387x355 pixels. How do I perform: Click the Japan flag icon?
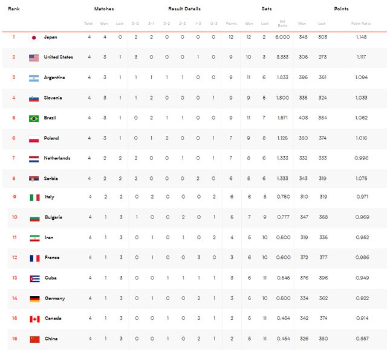[34, 37]
